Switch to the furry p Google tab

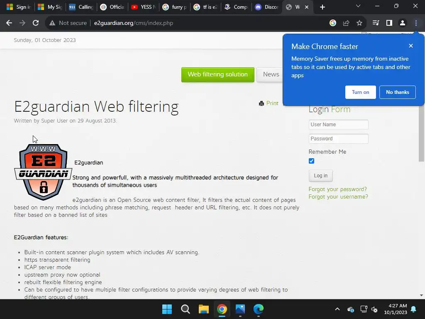coord(174,7)
